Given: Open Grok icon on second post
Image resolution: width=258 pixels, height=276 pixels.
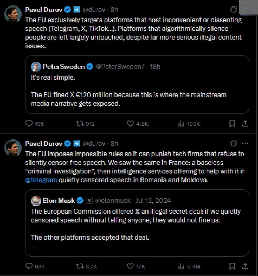Looking at the screenshot, I should click(233, 144).
